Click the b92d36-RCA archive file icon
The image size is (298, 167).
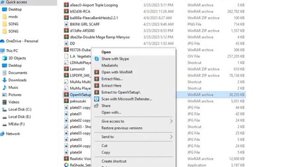point(66,11)
